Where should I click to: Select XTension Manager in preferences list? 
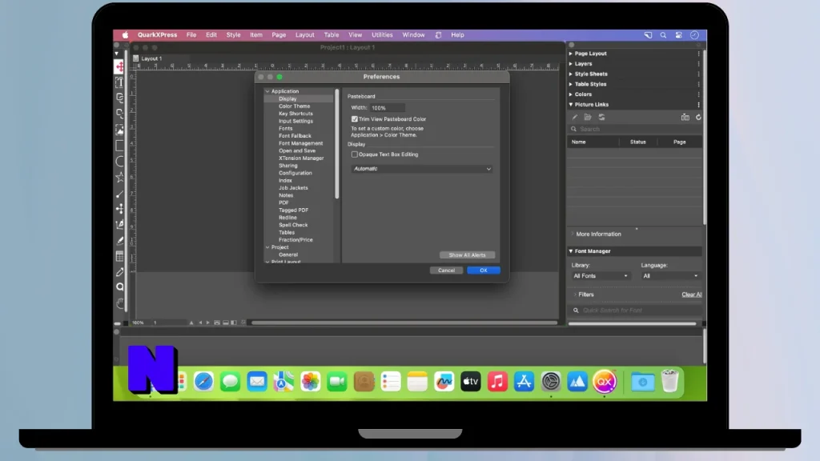301,158
